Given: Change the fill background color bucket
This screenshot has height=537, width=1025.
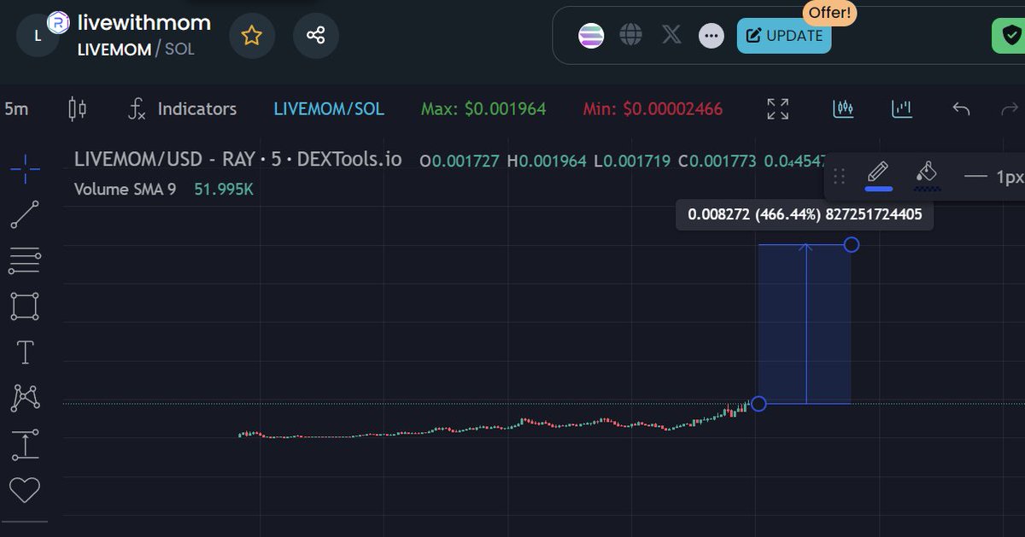Looking at the screenshot, I should pos(927,174).
